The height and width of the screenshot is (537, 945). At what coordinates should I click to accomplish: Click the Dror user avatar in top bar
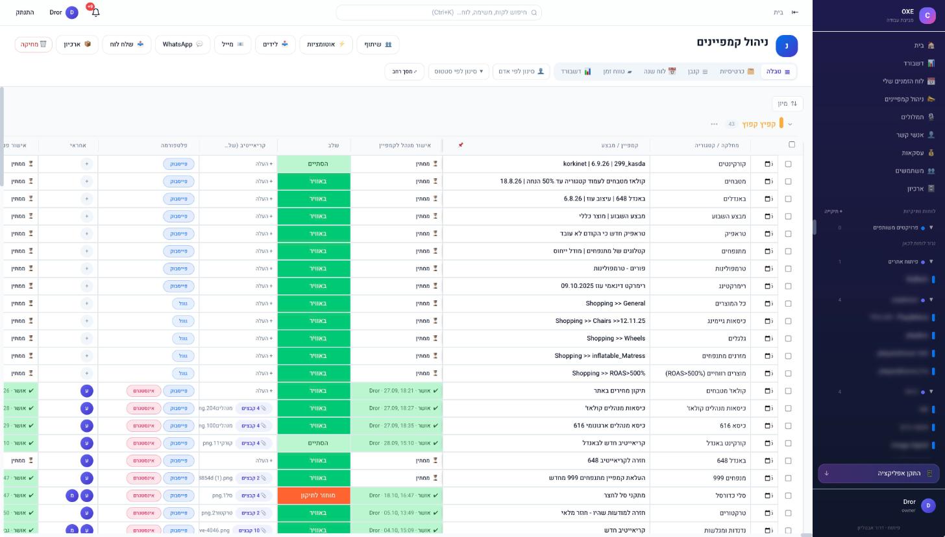(71, 12)
